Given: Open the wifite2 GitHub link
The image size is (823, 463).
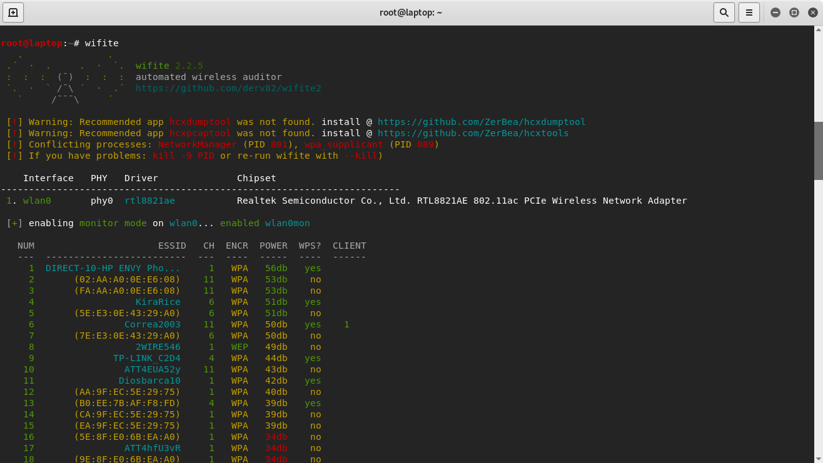Looking at the screenshot, I should point(228,88).
